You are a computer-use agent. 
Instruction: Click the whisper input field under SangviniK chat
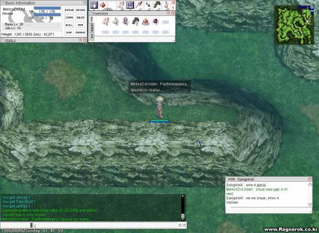pos(269,210)
